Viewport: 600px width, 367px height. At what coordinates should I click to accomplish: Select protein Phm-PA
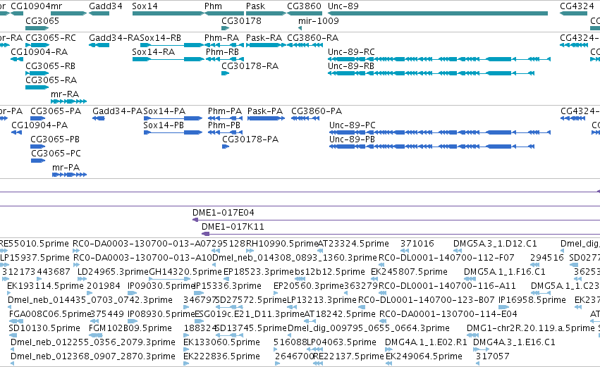pyautogui.click(x=226, y=118)
